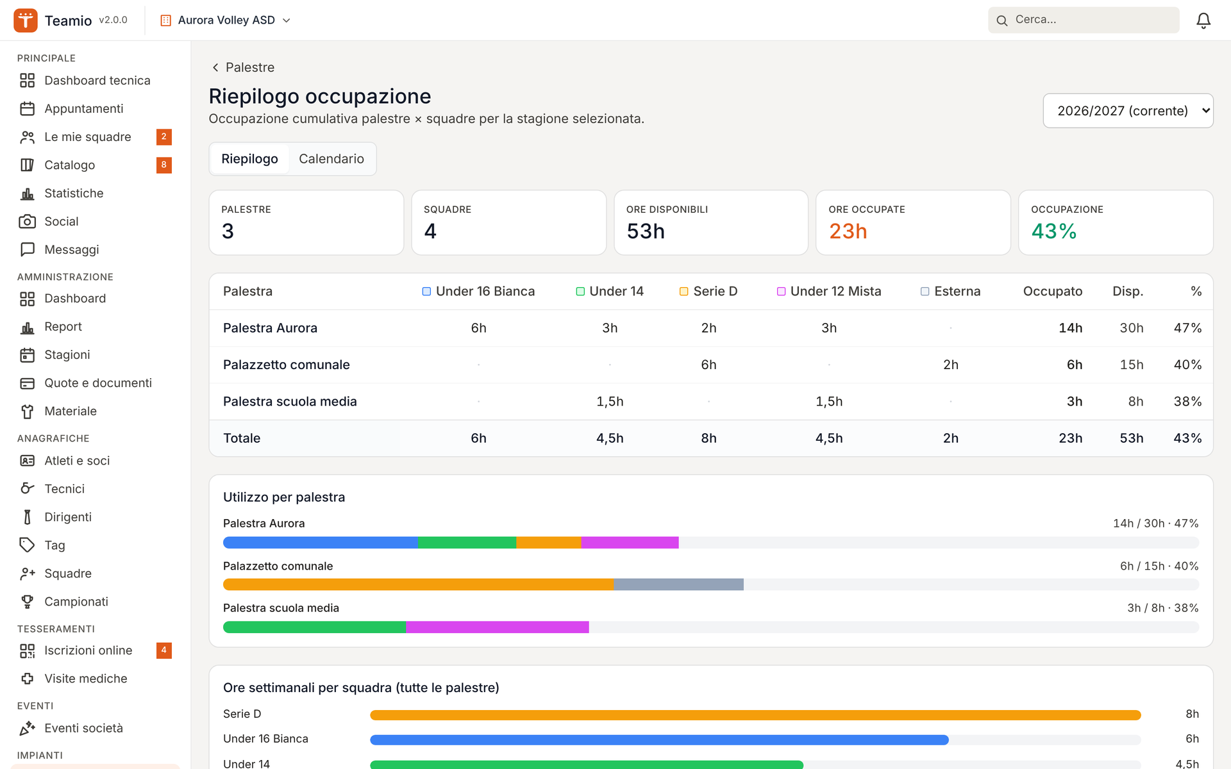
Task: Click Palestra Aurora blue usage segment
Action: click(321, 543)
